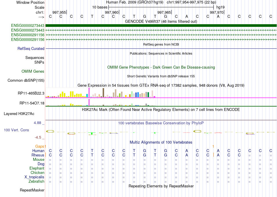Select the 100 Vert. Cons label
Screen dimensions: 277x197
(16, 130)
